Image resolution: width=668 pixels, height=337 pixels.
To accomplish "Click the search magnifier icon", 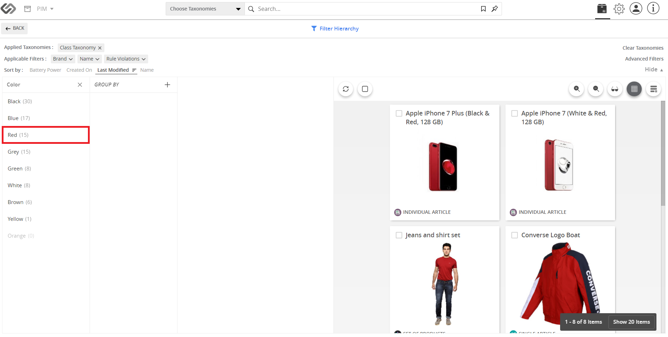I will point(251,9).
